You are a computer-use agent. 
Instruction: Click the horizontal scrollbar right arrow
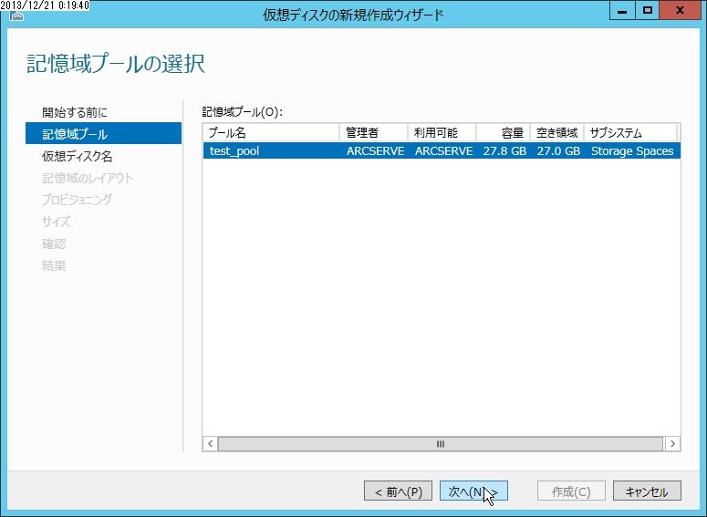[672, 443]
